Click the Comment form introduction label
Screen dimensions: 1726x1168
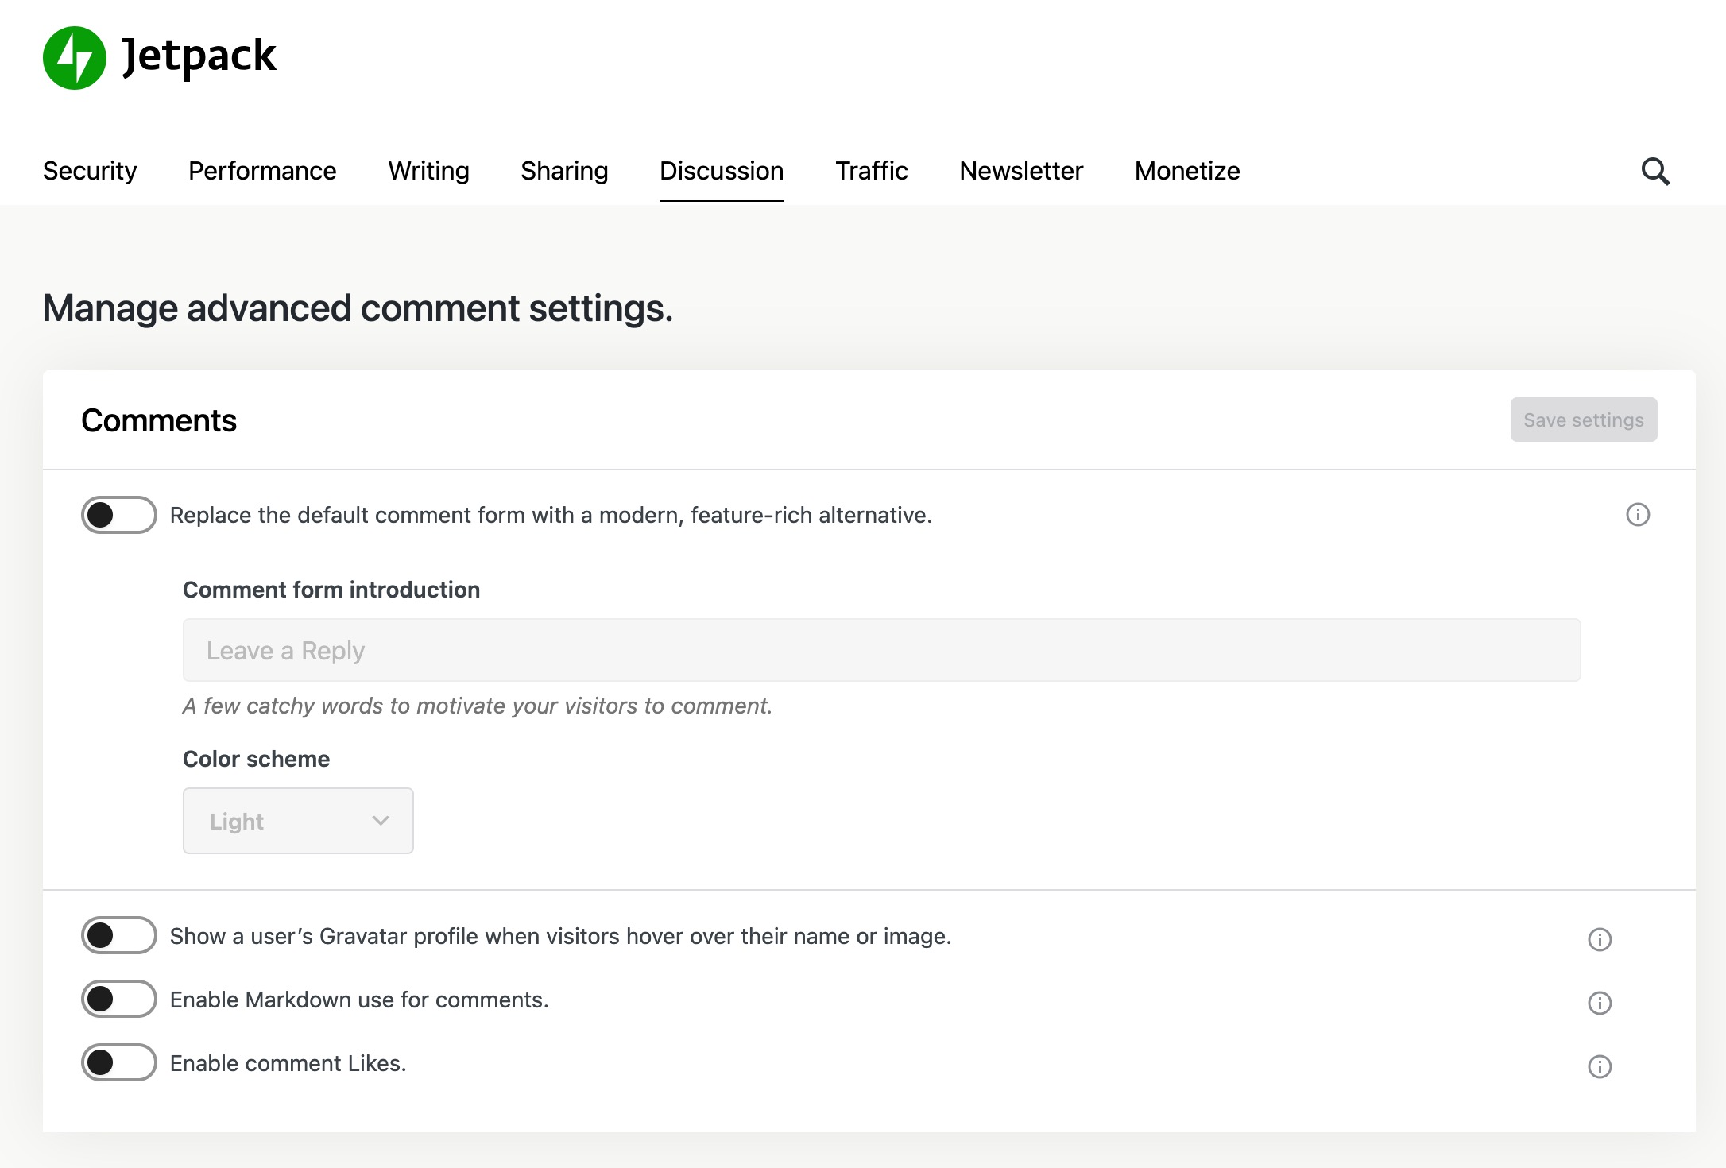point(331,590)
